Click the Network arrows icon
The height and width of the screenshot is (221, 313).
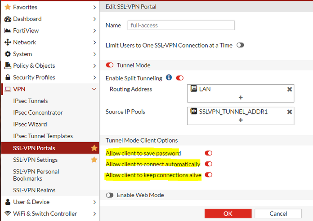point(8,42)
